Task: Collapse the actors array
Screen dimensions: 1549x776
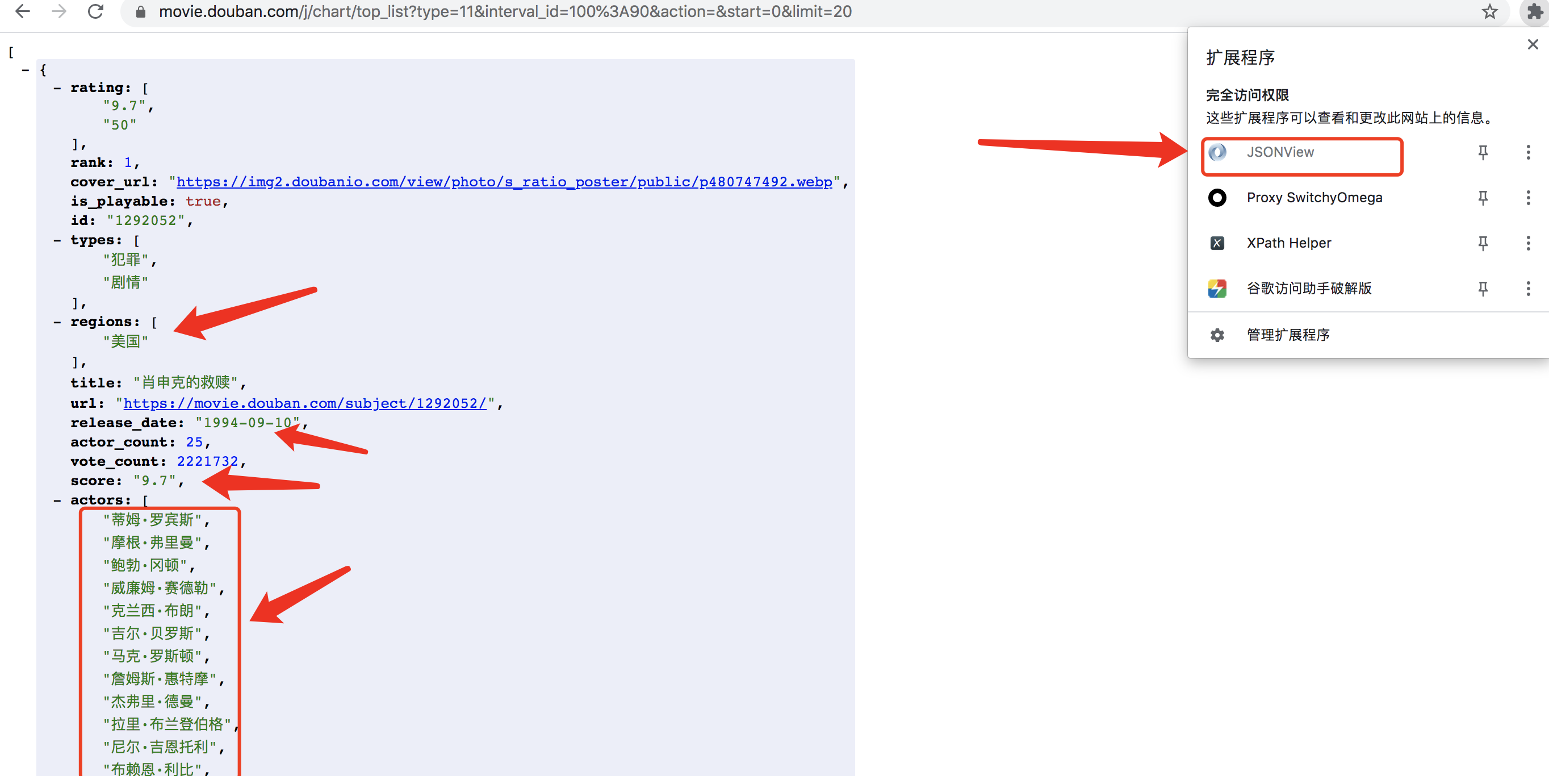Action: click(x=57, y=500)
